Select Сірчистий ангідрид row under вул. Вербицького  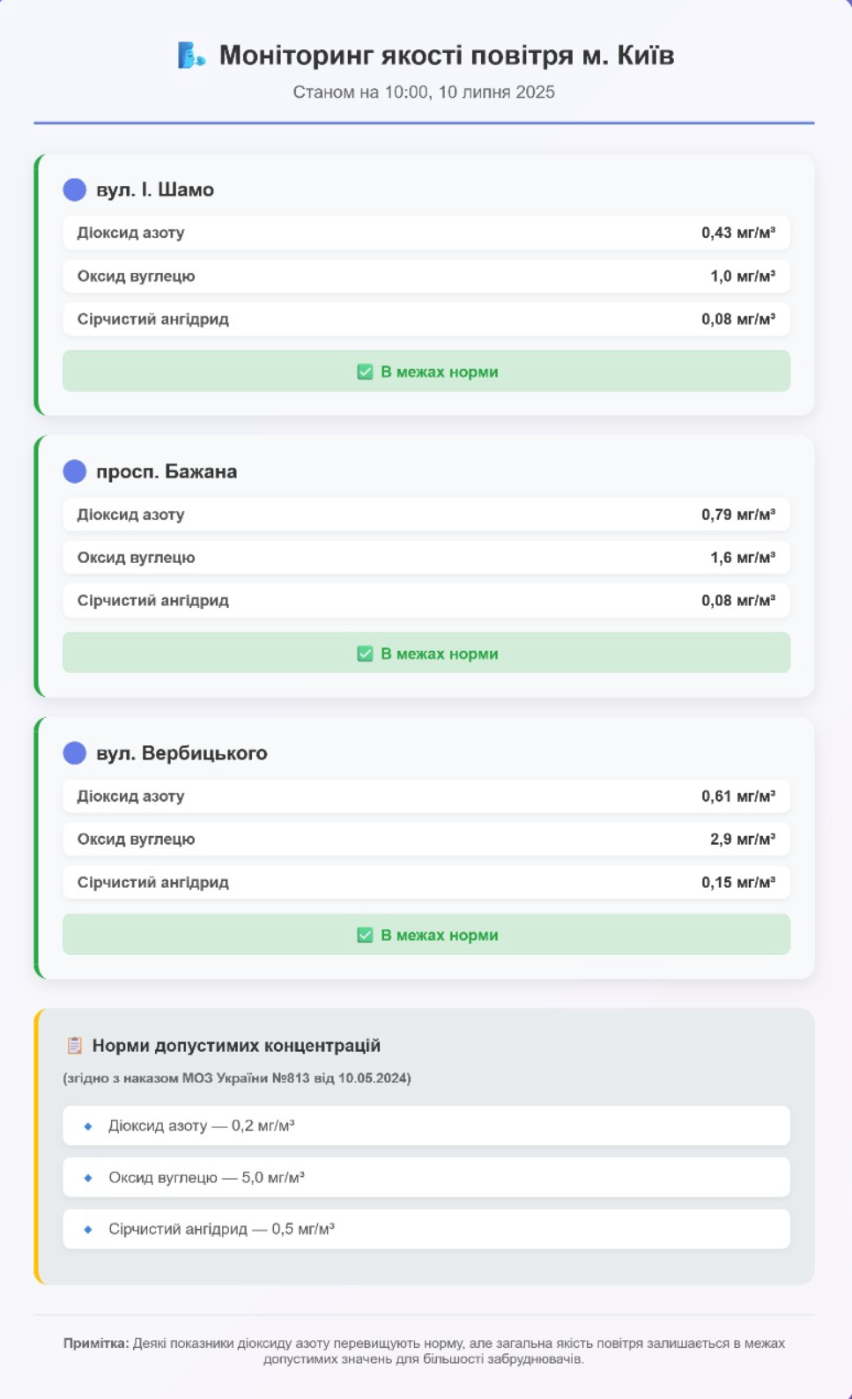[x=426, y=883]
